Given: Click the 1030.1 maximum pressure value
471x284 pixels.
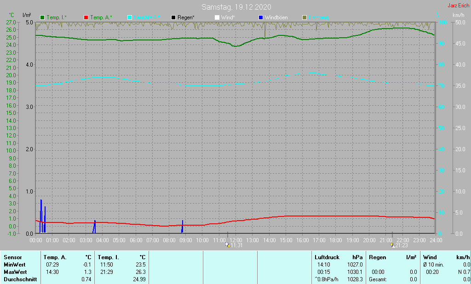Looking at the screenshot, I should [x=355, y=272].
